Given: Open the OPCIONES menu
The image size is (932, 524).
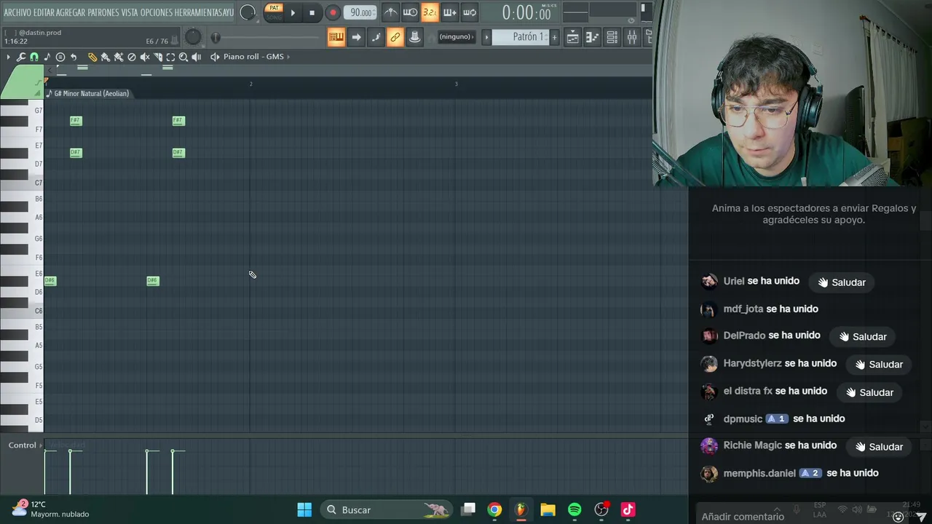Looking at the screenshot, I should pyautogui.click(x=156, y=12).
